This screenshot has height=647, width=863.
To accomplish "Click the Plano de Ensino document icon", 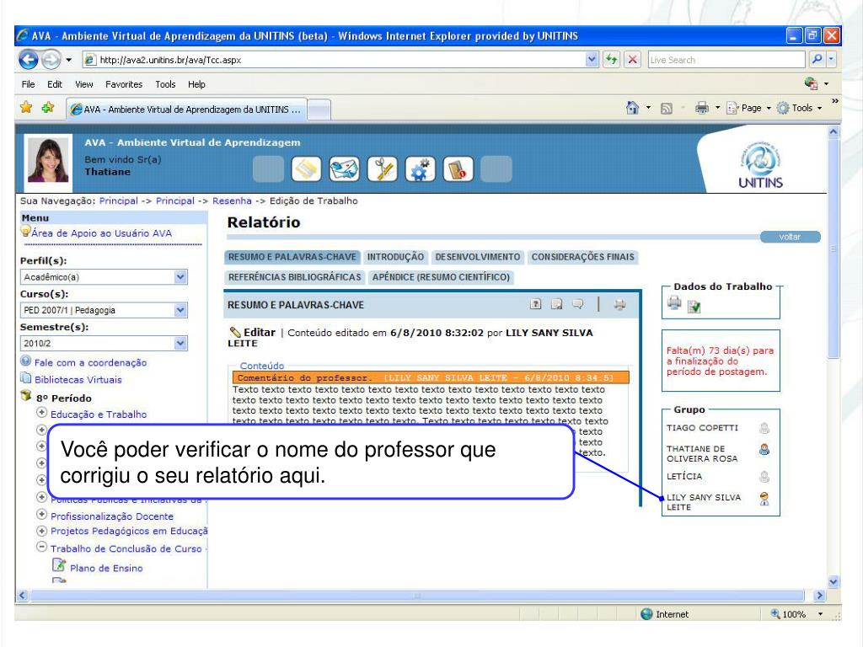I will point(59,565).
